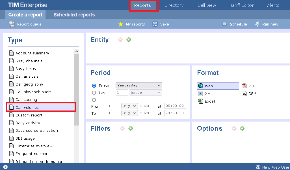Select the Preset period radio button

(x=94, y=86)
